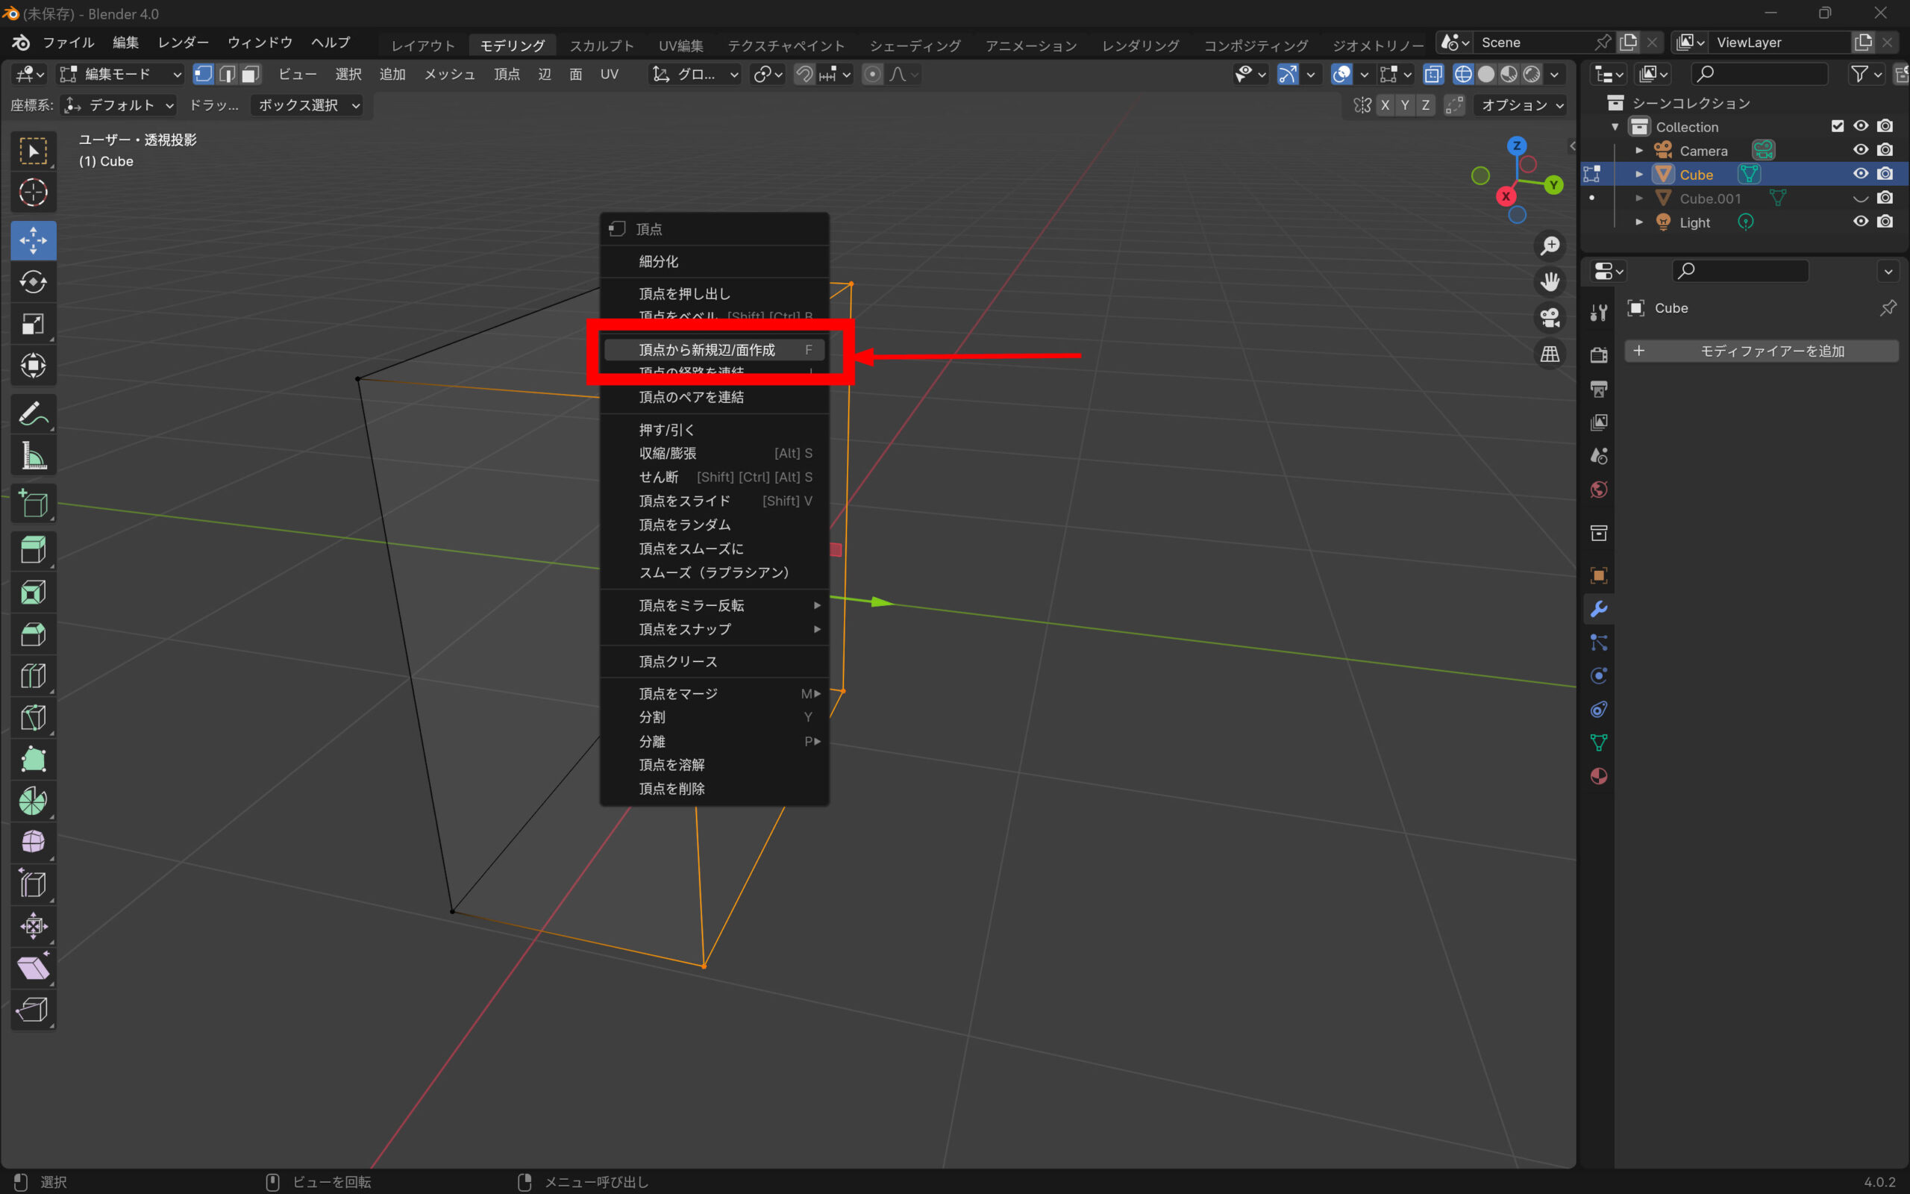Viewport: 1910px width, 1194px height.
Task: Hide the Light object in outliner
Action: click(x=1860, y=222)
